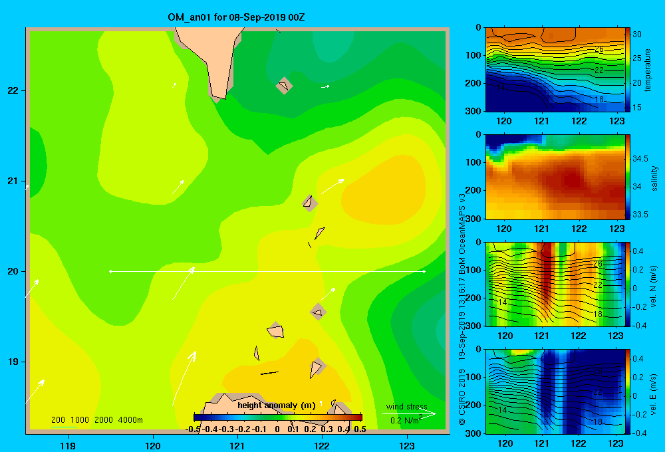The width and height of the screenshot is (665, 452).
Task: Click the '34.5' salinity color bar tick
Action: [x=640, y=159]
